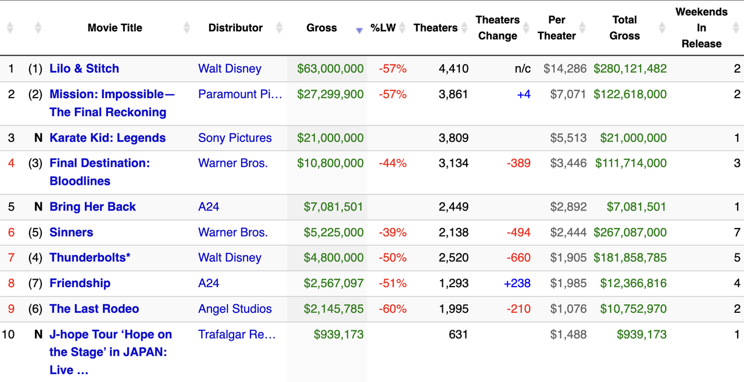Open the Karate Kid: Legends link
Viewport: 744px width, 382px height.
pos(108,138)
